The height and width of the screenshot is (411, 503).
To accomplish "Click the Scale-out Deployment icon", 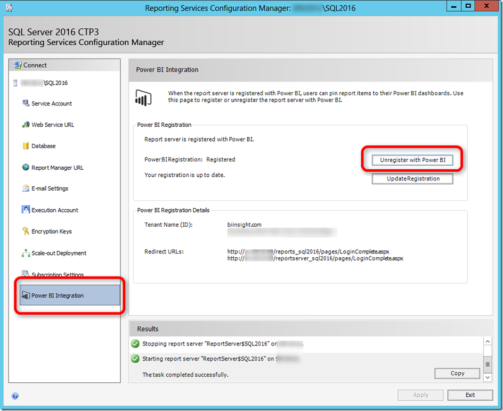I will (x=26, y=253).
